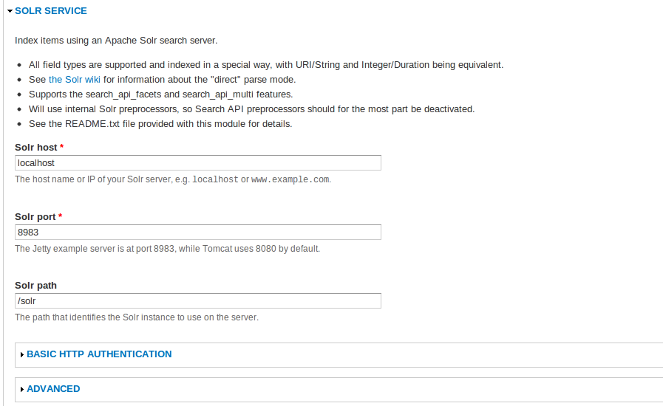Image resolution: width=663 pixels, height=406 pixels.
Task: Open the Solr wiki link
Action: pos(75,80)
